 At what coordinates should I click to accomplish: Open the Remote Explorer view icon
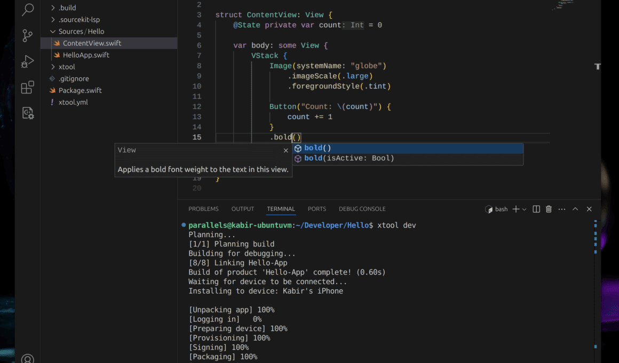pos(28,113)
